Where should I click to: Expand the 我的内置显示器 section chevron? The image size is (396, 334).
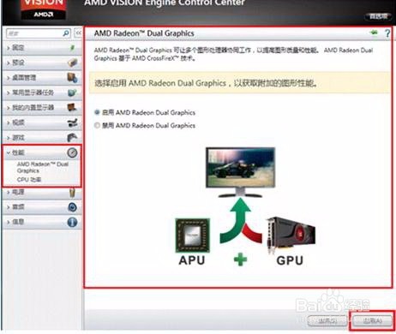[9, 108]
